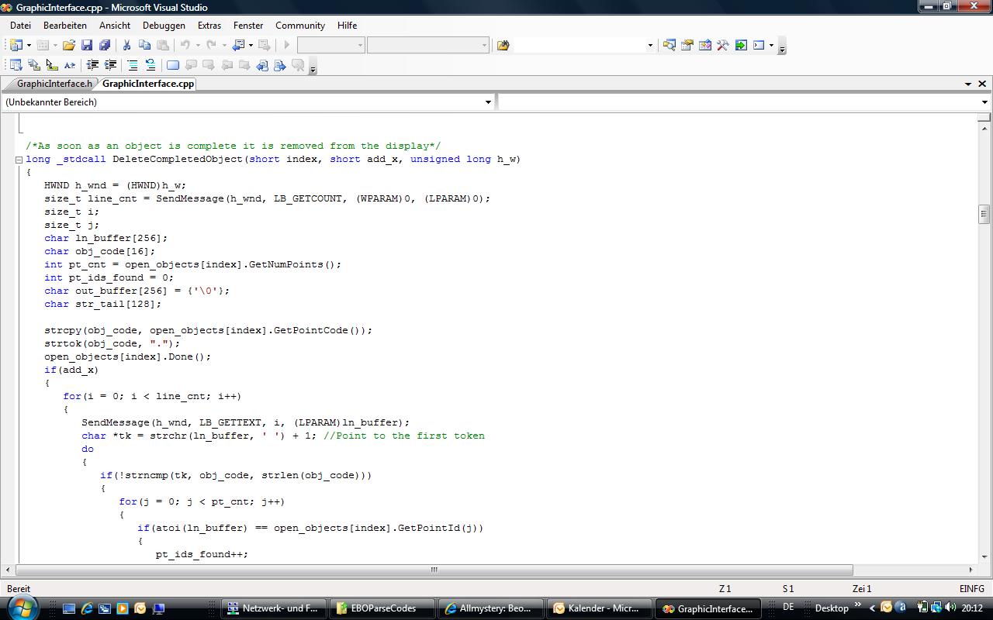Image resolution: width=993 pixels, height=620 pixels.
Task: Click Internet Explorer quick launch icon
Action: coord(86,608)
